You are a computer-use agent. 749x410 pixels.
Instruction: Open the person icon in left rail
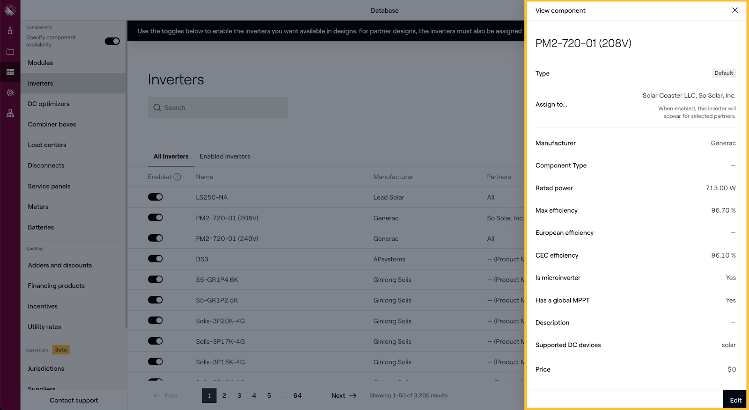[x=10, y=31]
